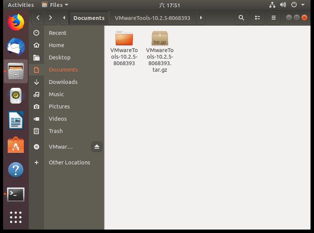This screenshot has width=314, height=233.
Task: Open the Activities overview
Action: (x=21, y=5)
